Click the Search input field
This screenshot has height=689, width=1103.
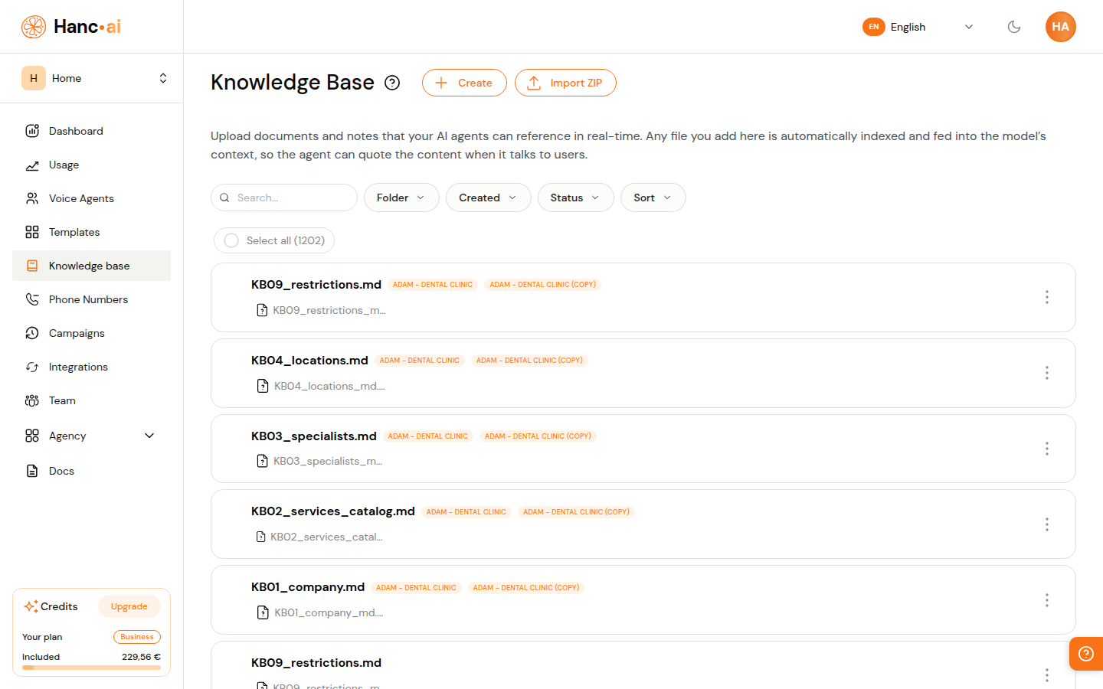(x=283, y=198)
